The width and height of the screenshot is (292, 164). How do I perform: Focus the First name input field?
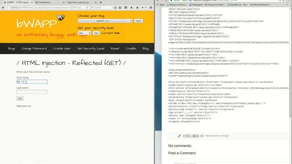point(32,82)
